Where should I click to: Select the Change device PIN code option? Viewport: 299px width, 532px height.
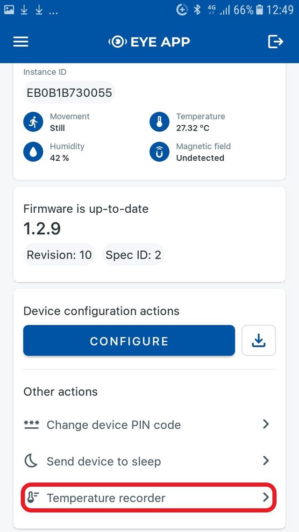click(113, 424)
